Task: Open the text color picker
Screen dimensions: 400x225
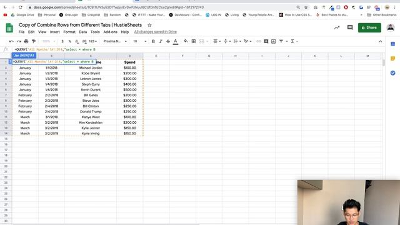Action: pyautogui.click(x=176, y=41)
